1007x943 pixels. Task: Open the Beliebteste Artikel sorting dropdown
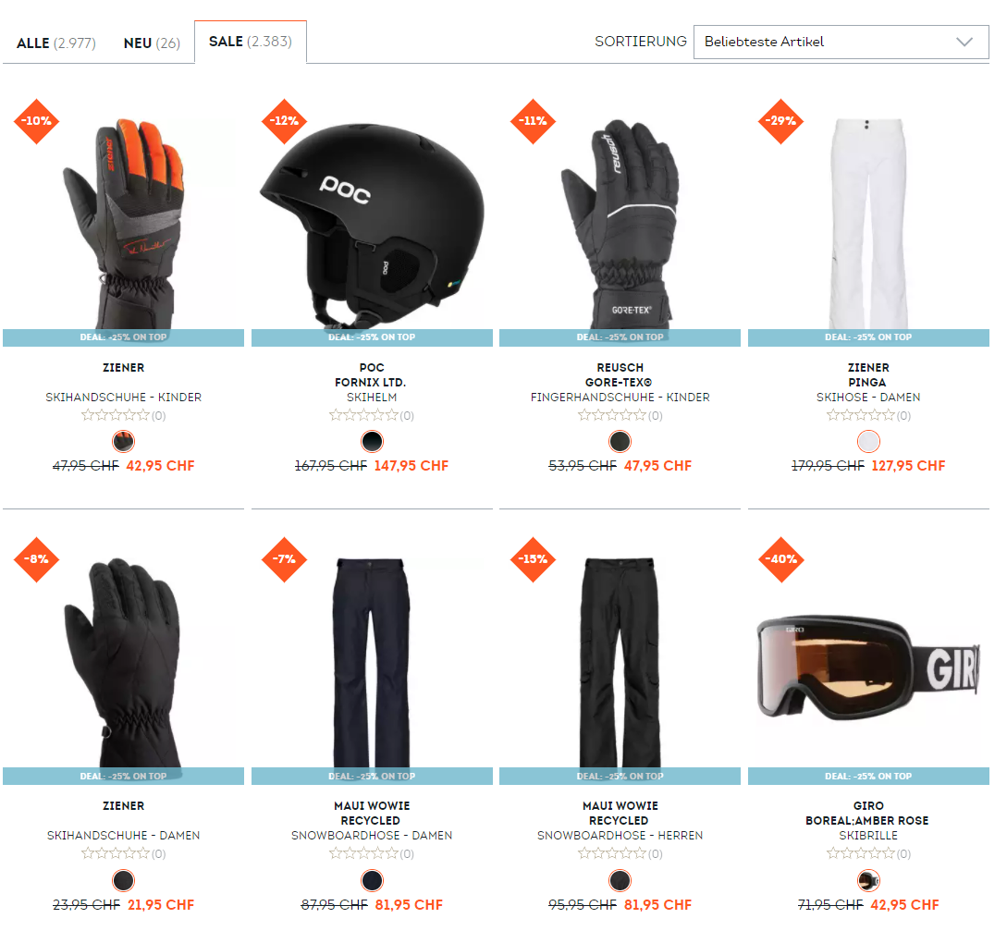[x=841, y=42]
